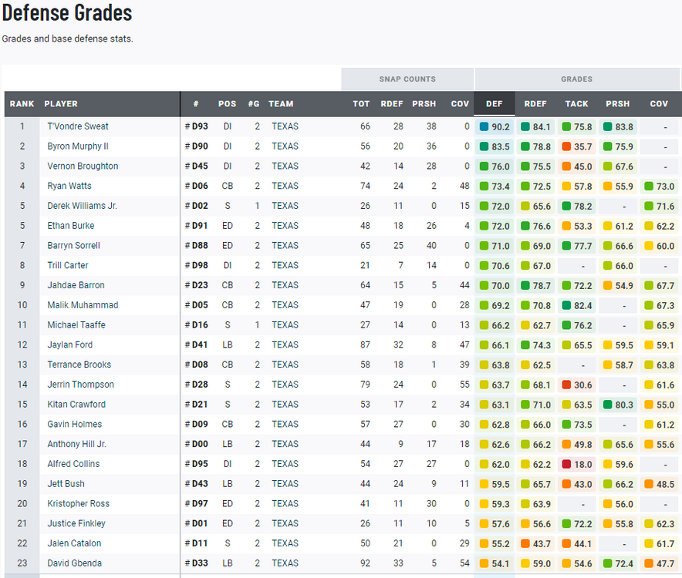Sort by the PLAYER column header
Viewport: 682px width, 578px height.
[61, 104]
